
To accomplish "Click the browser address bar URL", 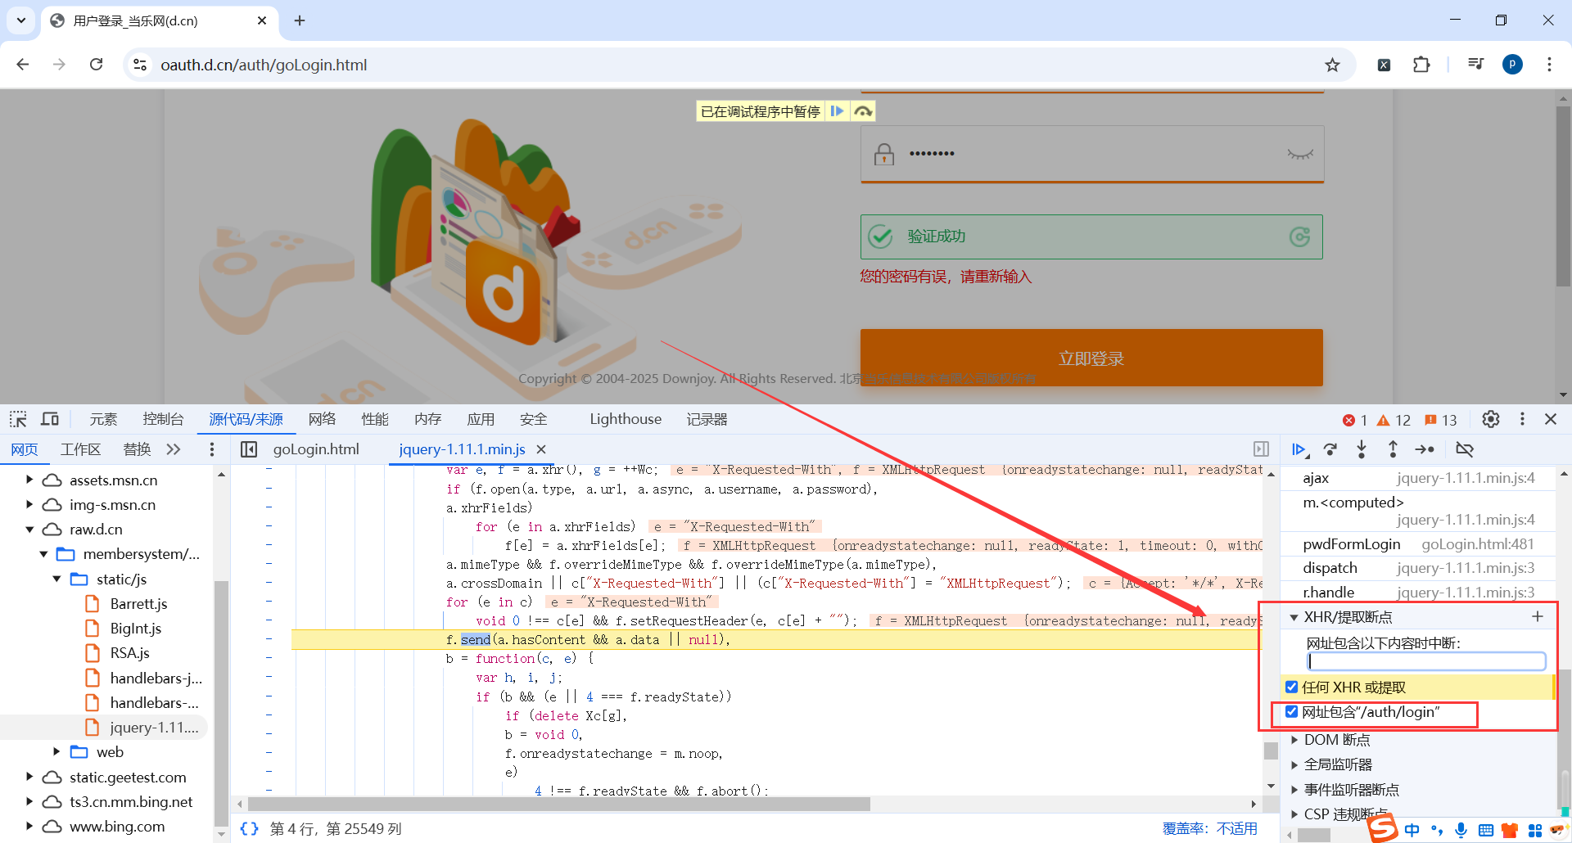I will tap(264, 65).
